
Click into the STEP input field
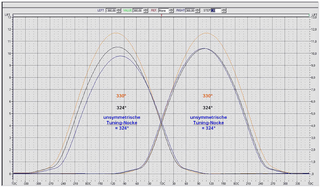216,10
